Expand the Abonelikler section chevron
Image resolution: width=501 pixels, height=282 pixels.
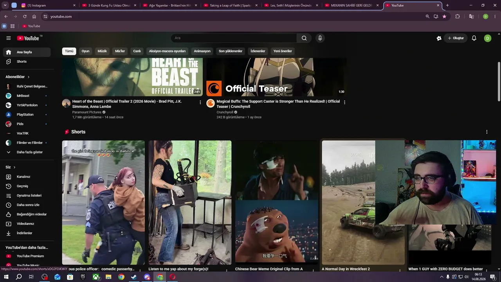(29, 77)
